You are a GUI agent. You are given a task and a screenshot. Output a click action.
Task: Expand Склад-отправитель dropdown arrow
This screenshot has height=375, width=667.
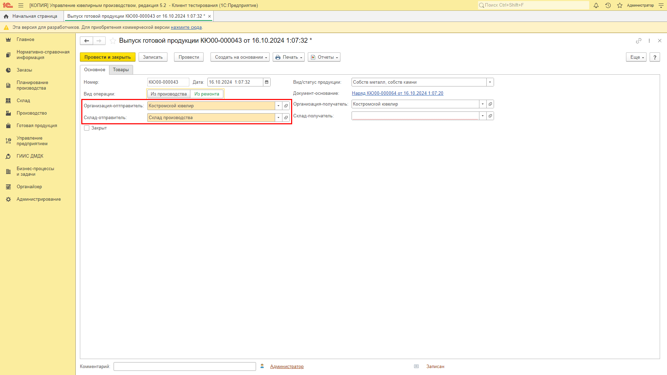point(278,118)
